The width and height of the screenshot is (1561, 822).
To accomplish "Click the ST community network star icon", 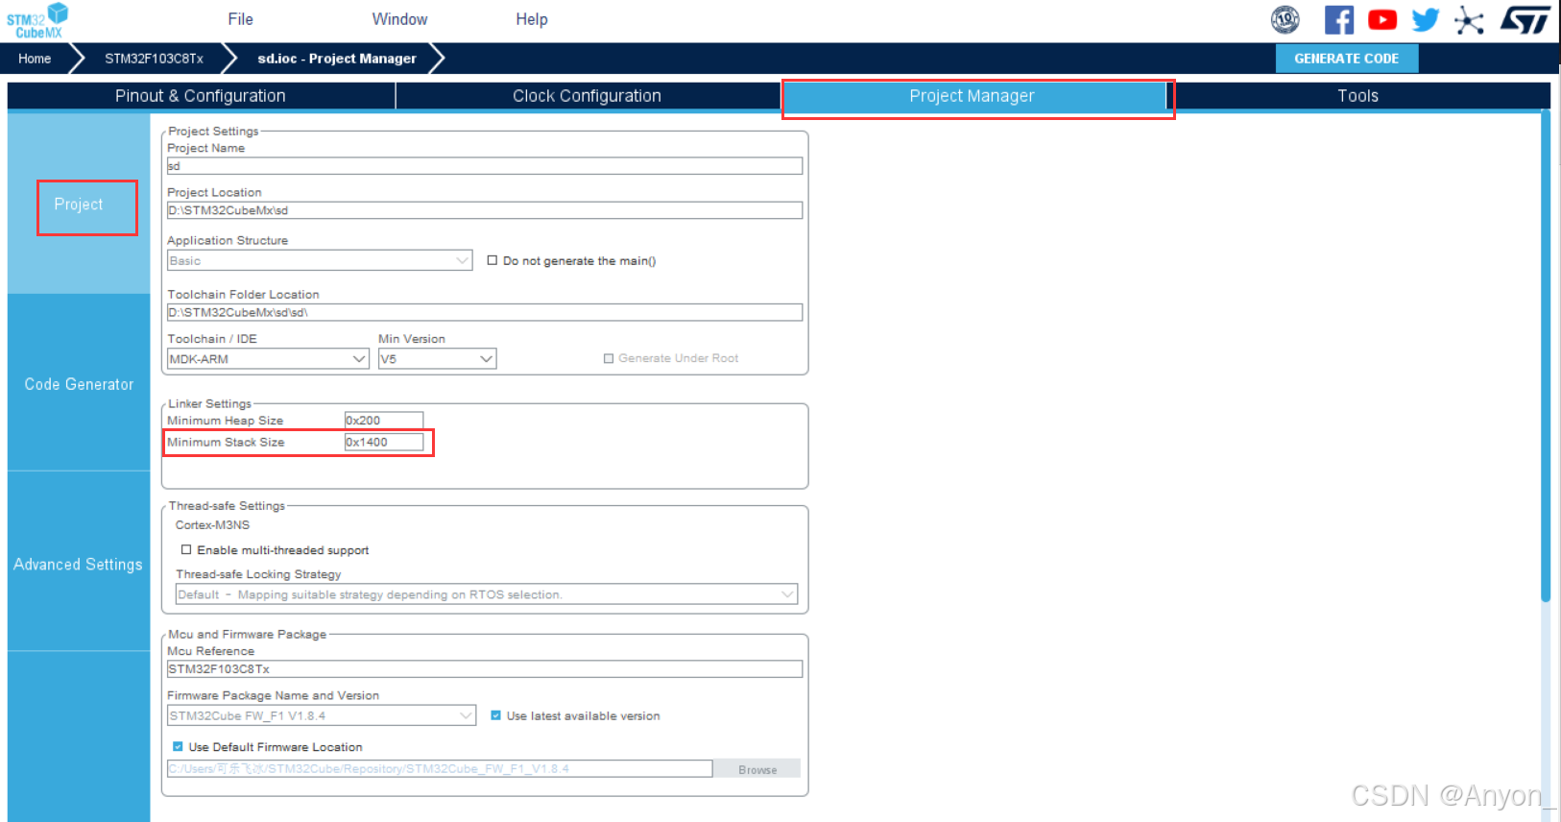I will click(x=1469, y=20).
